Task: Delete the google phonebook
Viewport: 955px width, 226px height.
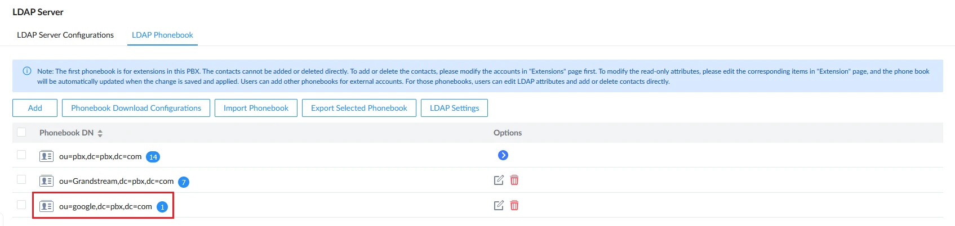Action: point(514,205)
